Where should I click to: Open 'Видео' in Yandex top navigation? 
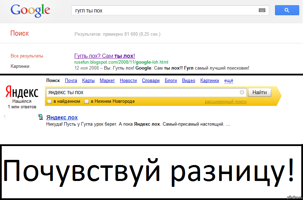coord(189,81)
